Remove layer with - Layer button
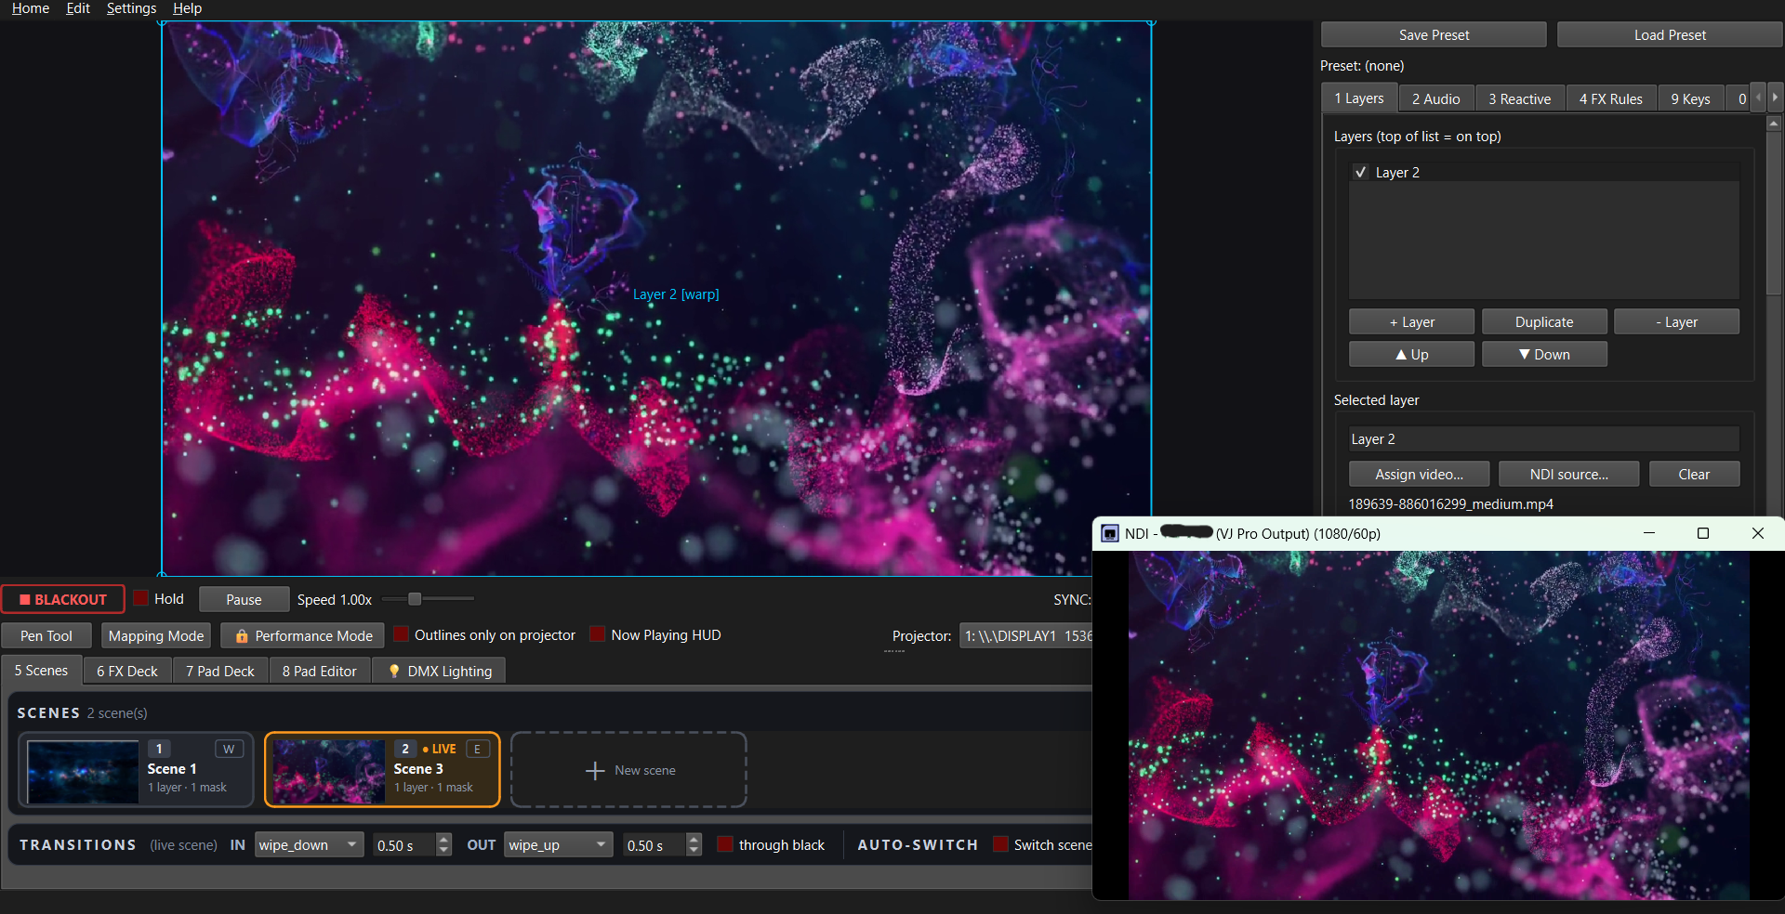Screen dimensions: 1785x914 [x=1676, y=321]
